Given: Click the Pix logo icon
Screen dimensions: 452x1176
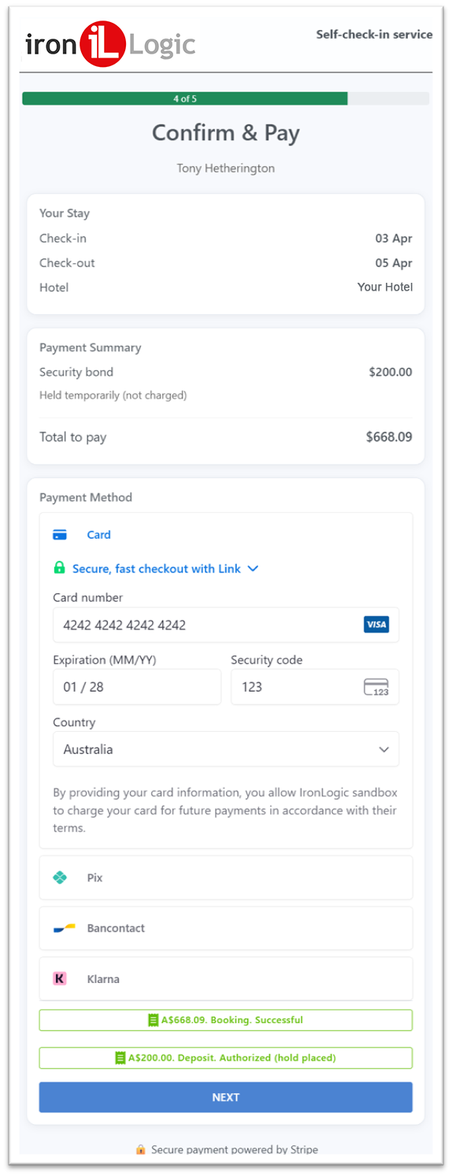Looking at the screenshot, I should [x=60, y=877].
